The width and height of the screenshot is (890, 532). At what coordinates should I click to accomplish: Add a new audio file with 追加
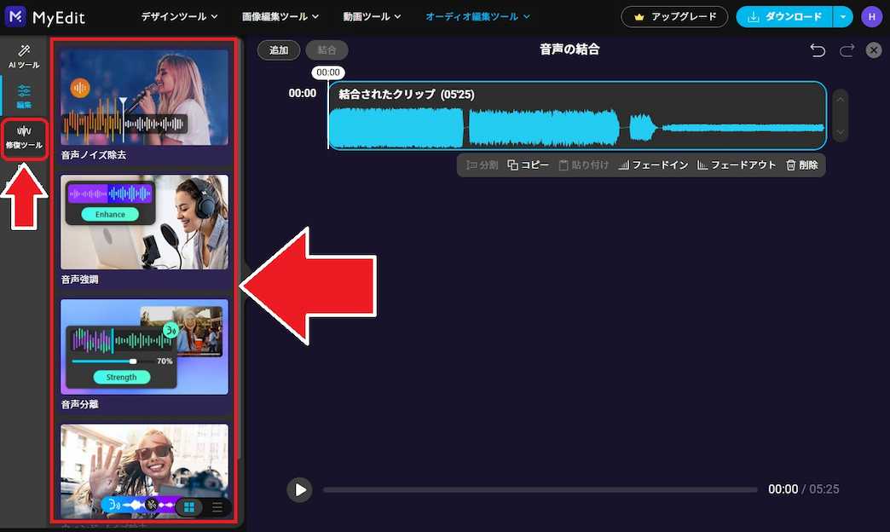click(278, 50)
